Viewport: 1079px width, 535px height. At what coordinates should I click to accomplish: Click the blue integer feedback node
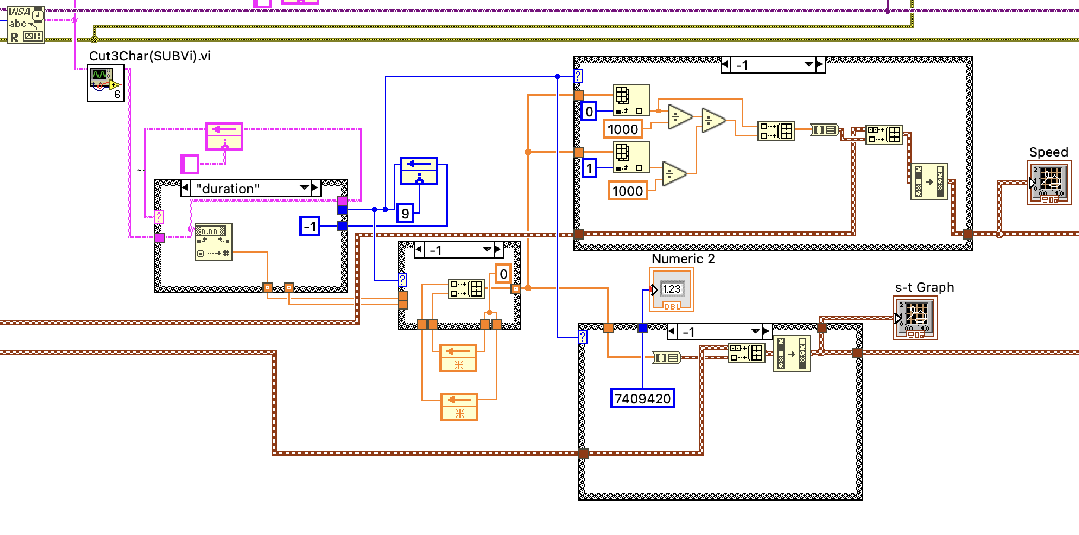[x=418, y=171]
